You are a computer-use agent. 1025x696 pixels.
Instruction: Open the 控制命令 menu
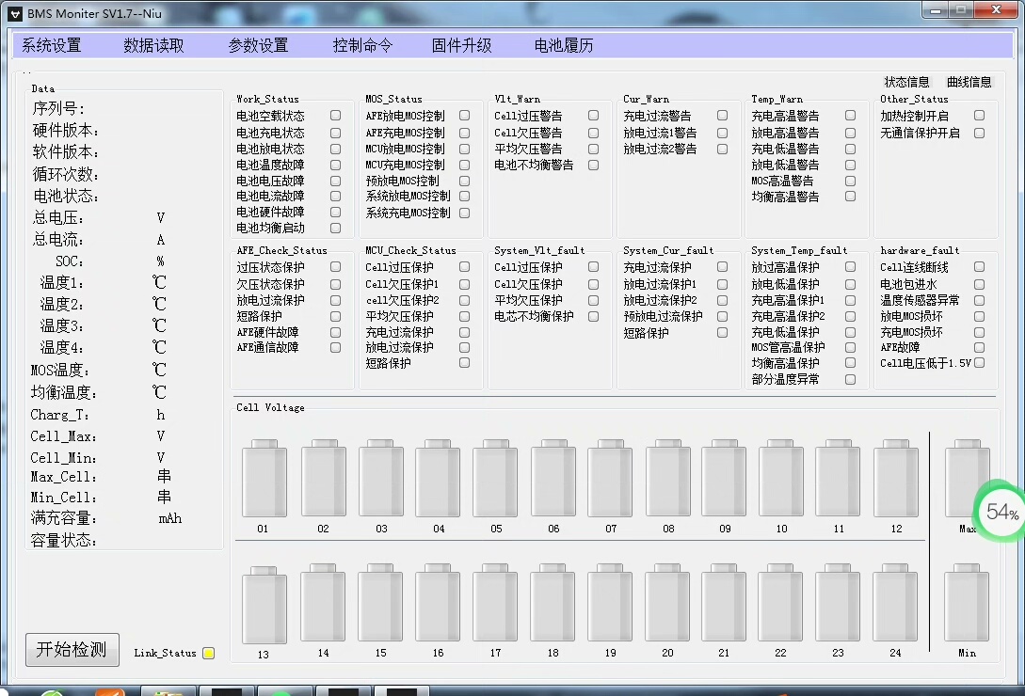coord(362,45)
